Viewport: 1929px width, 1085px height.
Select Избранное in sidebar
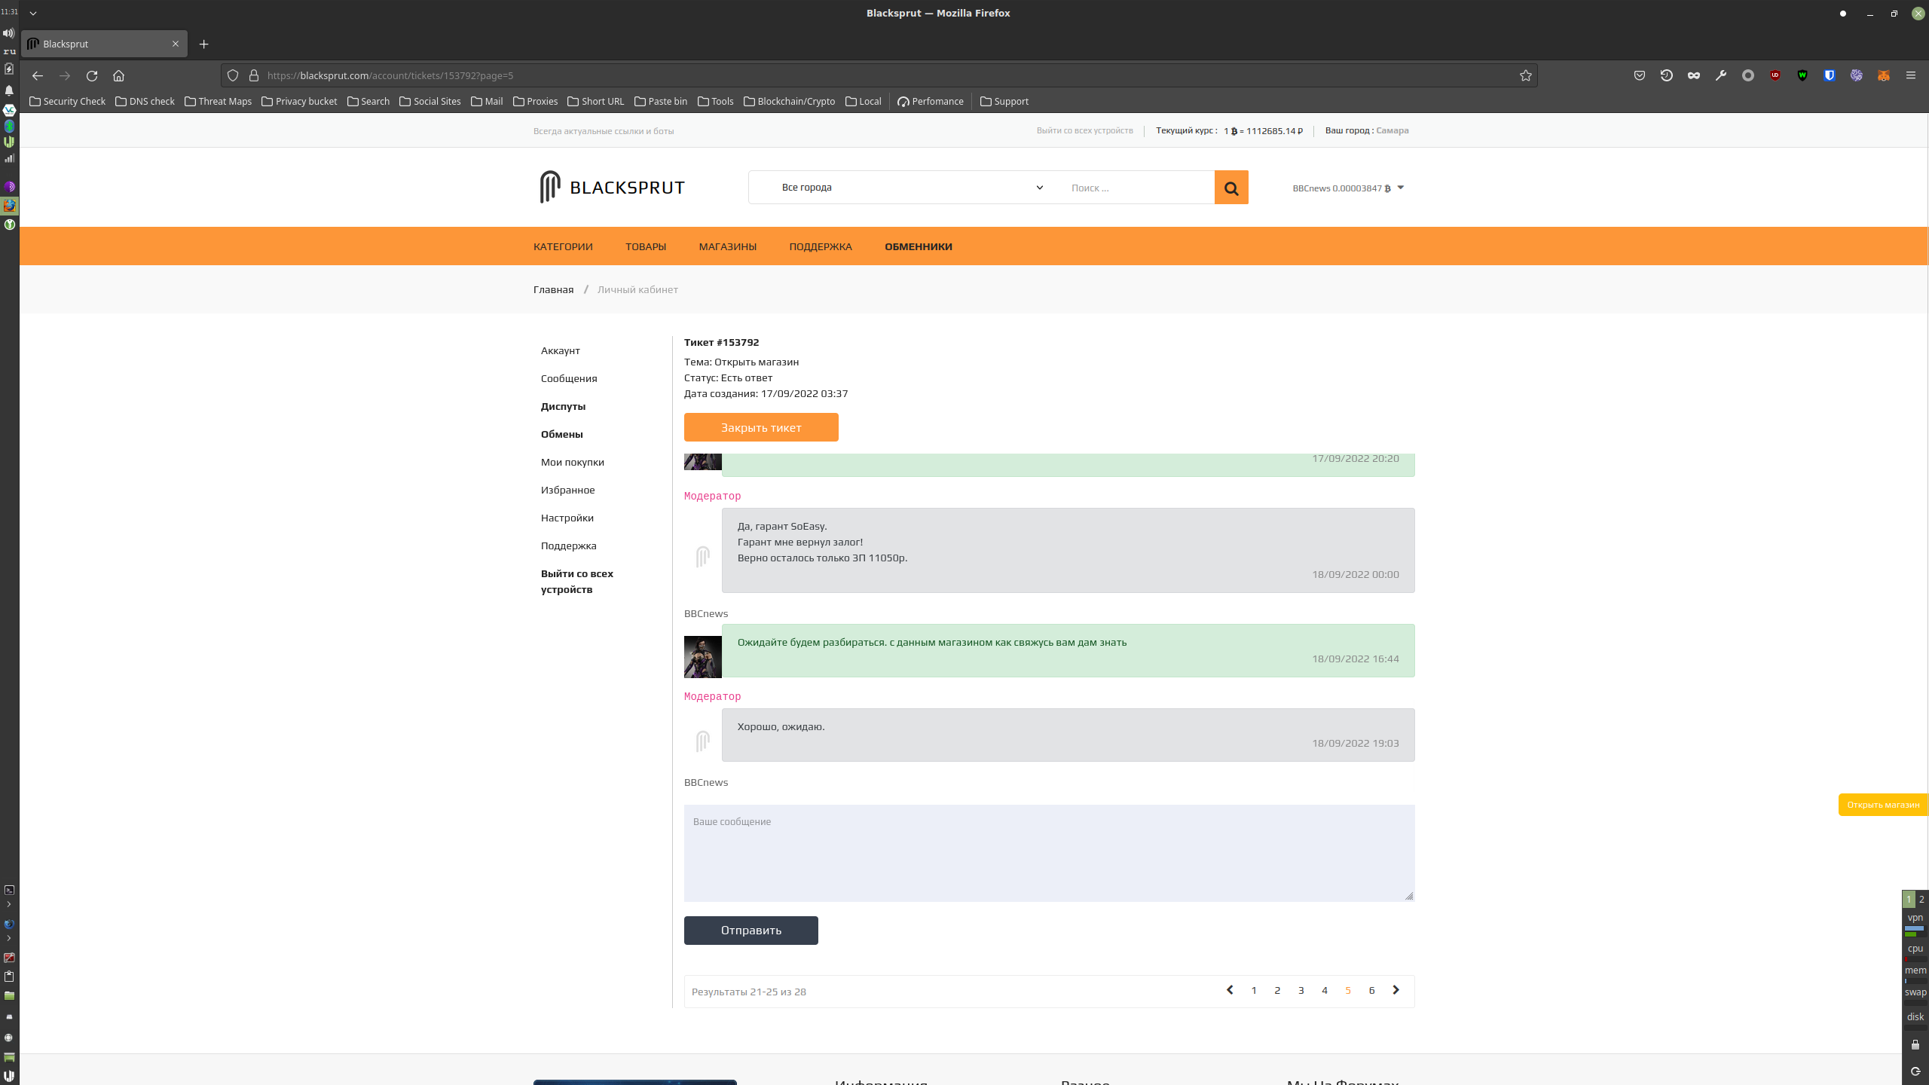568,490
